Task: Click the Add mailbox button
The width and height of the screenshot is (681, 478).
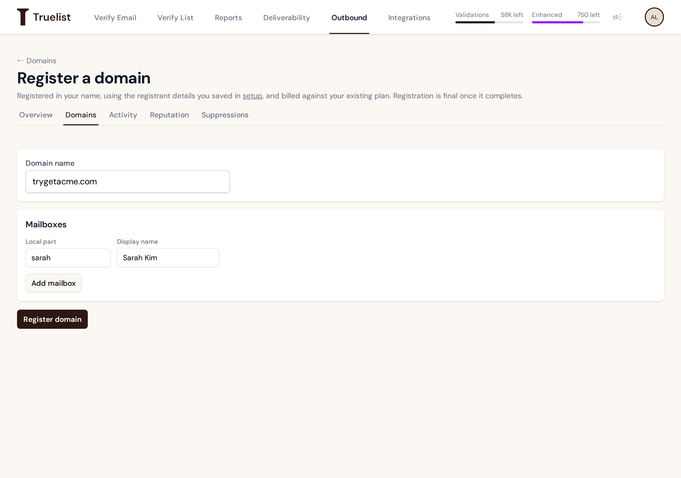Action: click(x=53, y=283)
